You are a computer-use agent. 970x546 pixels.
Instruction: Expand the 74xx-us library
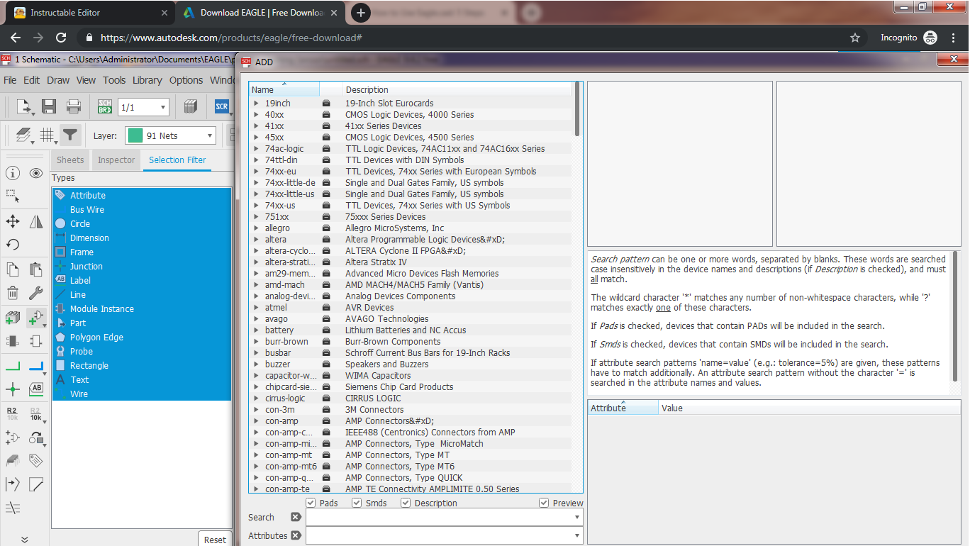[x=256, y=205]
